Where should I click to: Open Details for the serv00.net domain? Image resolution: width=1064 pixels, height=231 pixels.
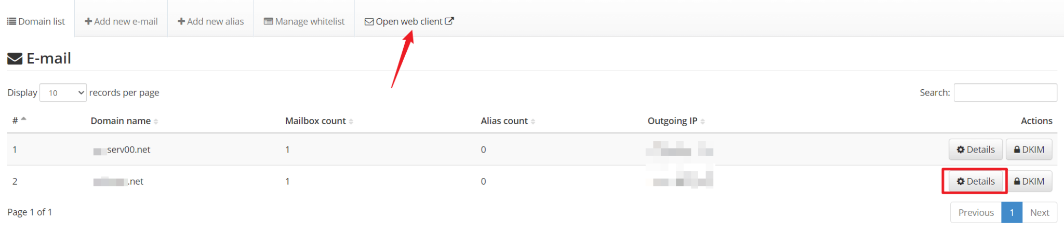pos(975,150)
